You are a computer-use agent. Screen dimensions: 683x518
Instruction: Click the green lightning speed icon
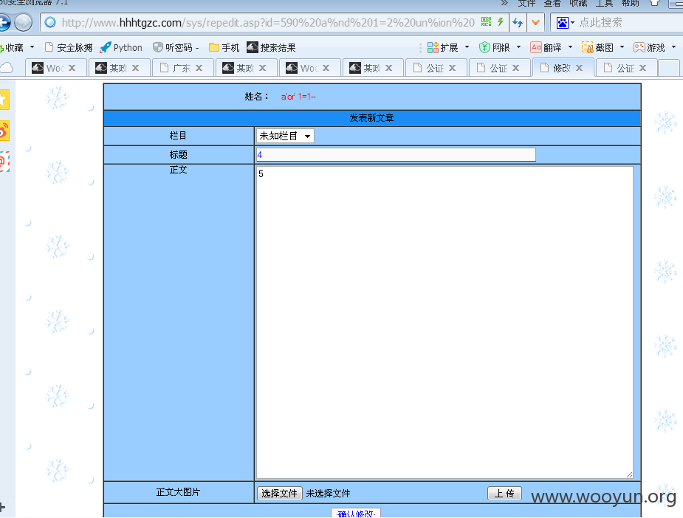tap(501, 21)
